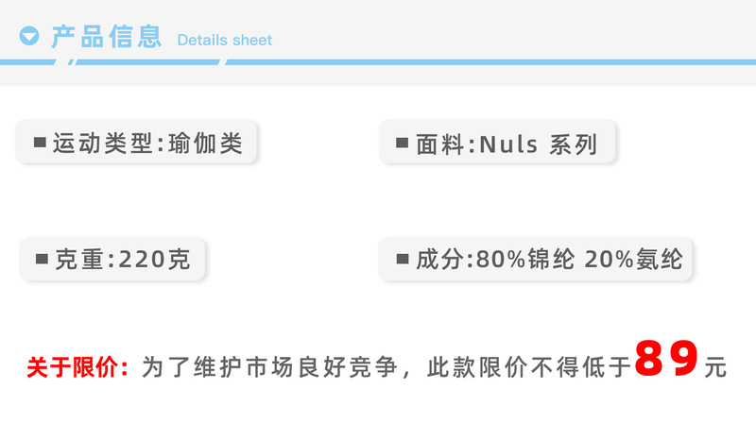This screenshot has width=756, height=423.
Task: Click the blue circular down-arrow icon
Action: point(30,37)
